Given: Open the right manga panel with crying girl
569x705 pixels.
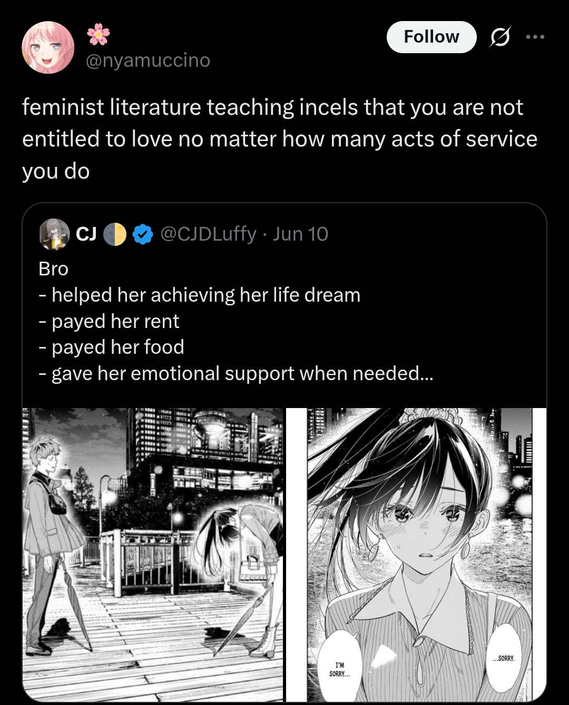Looking at the screenshot, I should [x=416, y=554].
